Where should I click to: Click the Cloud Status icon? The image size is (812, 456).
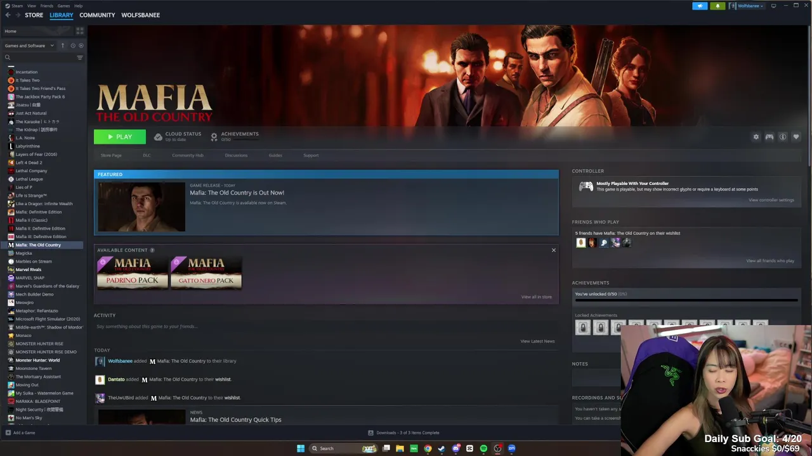(x=158, y=137)
